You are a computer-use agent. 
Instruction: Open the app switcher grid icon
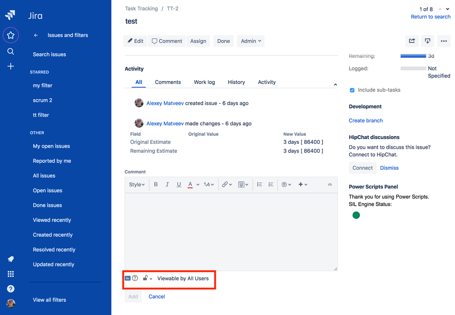(11, 274)
